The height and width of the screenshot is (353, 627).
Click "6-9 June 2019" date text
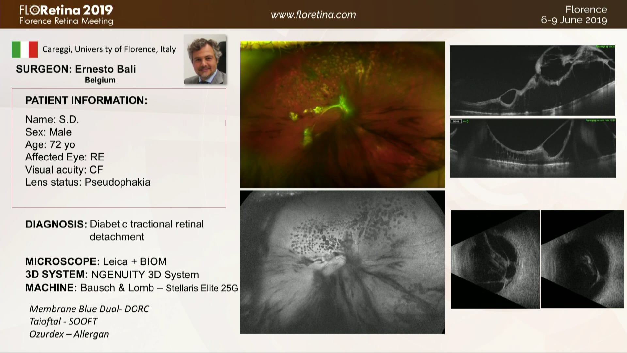coord(574,20)
